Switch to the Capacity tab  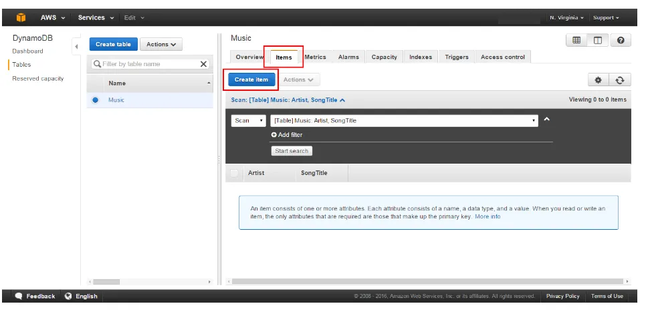[x=385, y=57]
